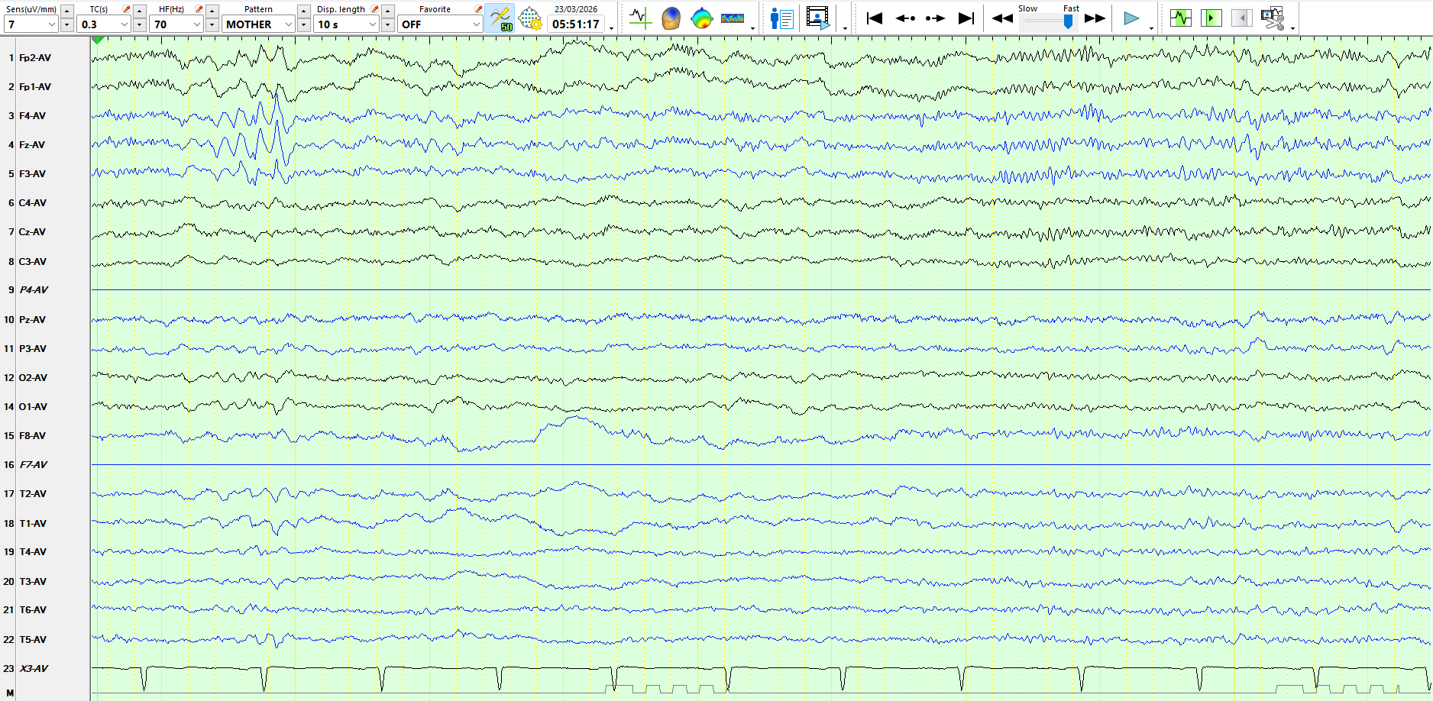This screenshot has width=1433, height=701.
Task: Click the 05:51:17 time display field
Action: tap(576, 24)
